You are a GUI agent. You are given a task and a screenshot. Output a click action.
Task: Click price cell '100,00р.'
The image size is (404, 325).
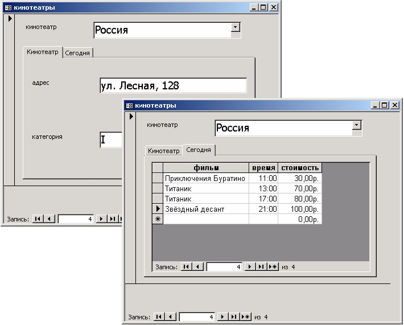300,209
